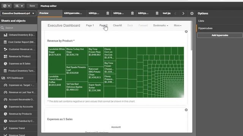Screen dimensions: 243x136
Task: Open the Lists options section
Action: tap(219, 21)
